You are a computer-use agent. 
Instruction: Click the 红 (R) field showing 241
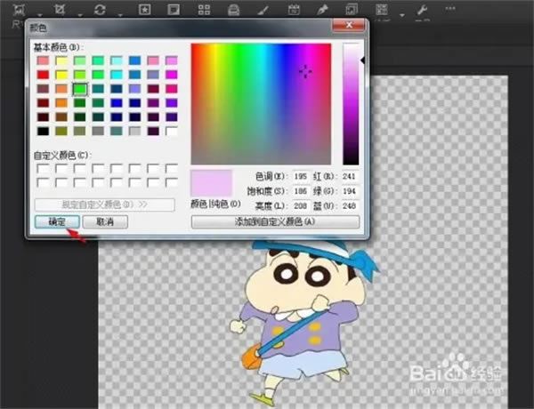click(x=350, y=176)
